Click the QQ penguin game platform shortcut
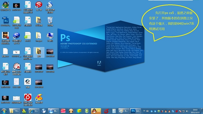Viewport: 203px width, 114px height. coord(6,6)
